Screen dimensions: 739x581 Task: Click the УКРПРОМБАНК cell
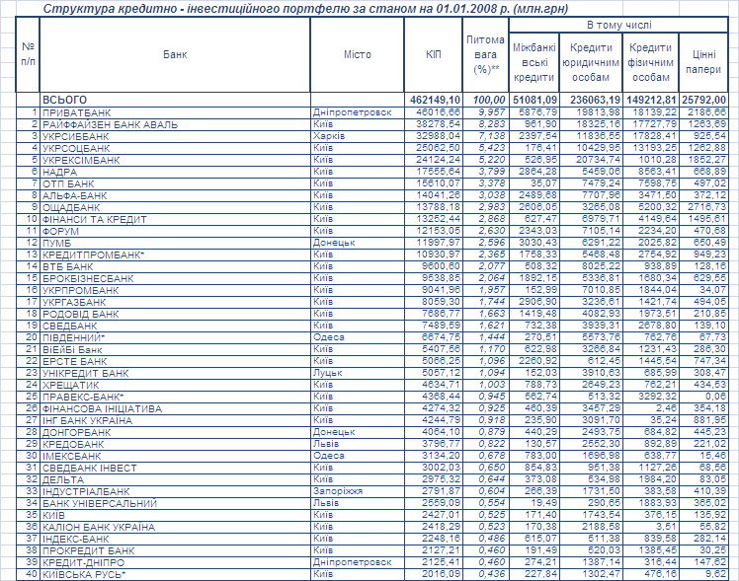coord(175,290)
